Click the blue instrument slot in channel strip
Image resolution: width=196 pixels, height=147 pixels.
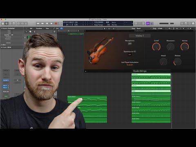coord(6,80)
